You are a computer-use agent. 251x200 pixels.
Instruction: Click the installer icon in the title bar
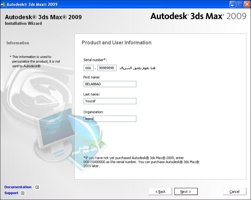pyautogui.click(x=3, y=4)
